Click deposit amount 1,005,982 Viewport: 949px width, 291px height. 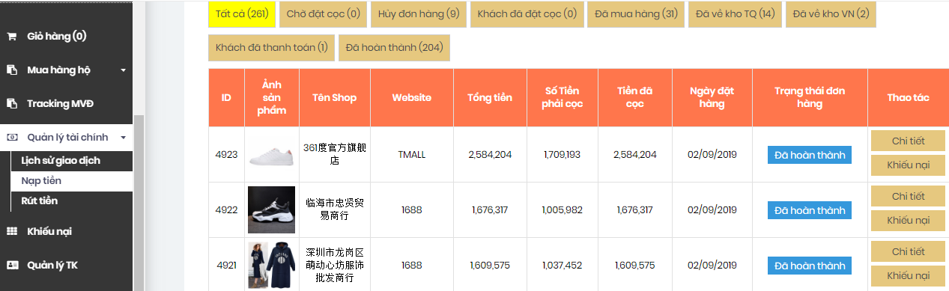563,210
